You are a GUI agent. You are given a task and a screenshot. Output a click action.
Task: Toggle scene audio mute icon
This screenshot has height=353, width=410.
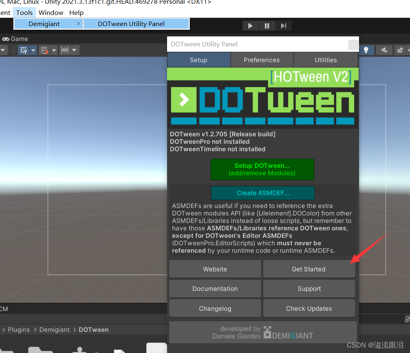(x=384, y=50)
